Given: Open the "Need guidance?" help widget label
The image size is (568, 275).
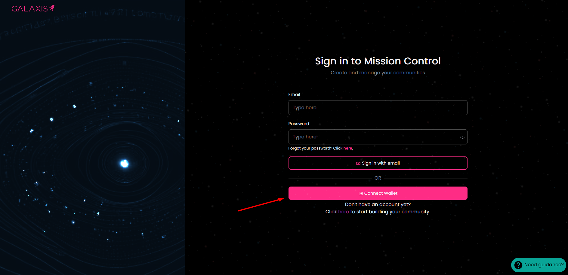Looking at the screenshot, I should [544, 265].
